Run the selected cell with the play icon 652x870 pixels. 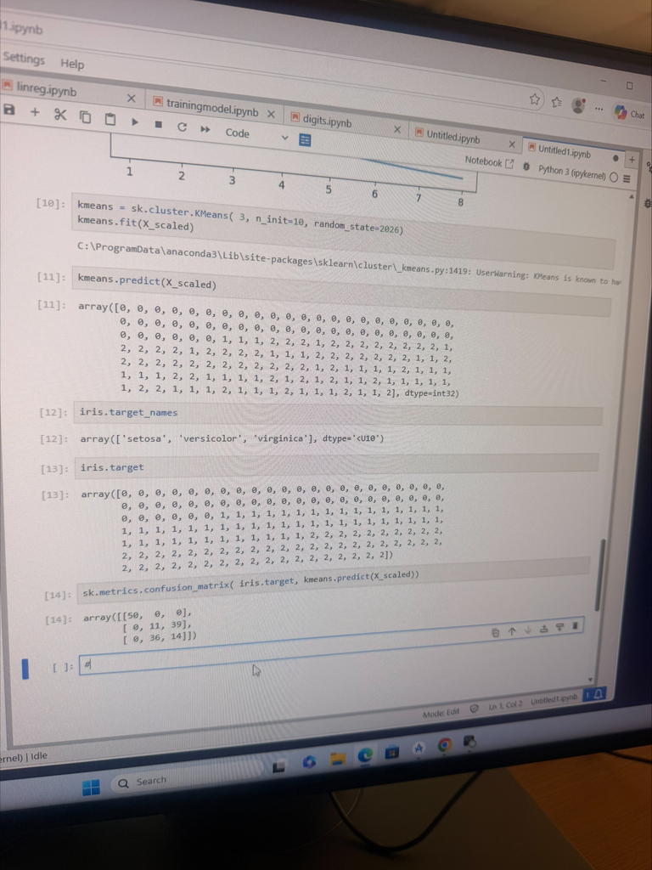pyautogui.click(x=135, y=121)
